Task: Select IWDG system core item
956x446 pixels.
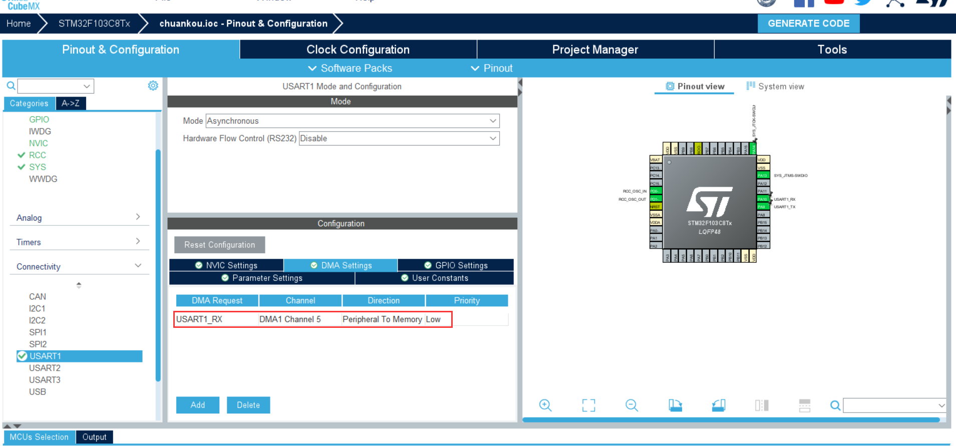Action: (x=40, y=131)
